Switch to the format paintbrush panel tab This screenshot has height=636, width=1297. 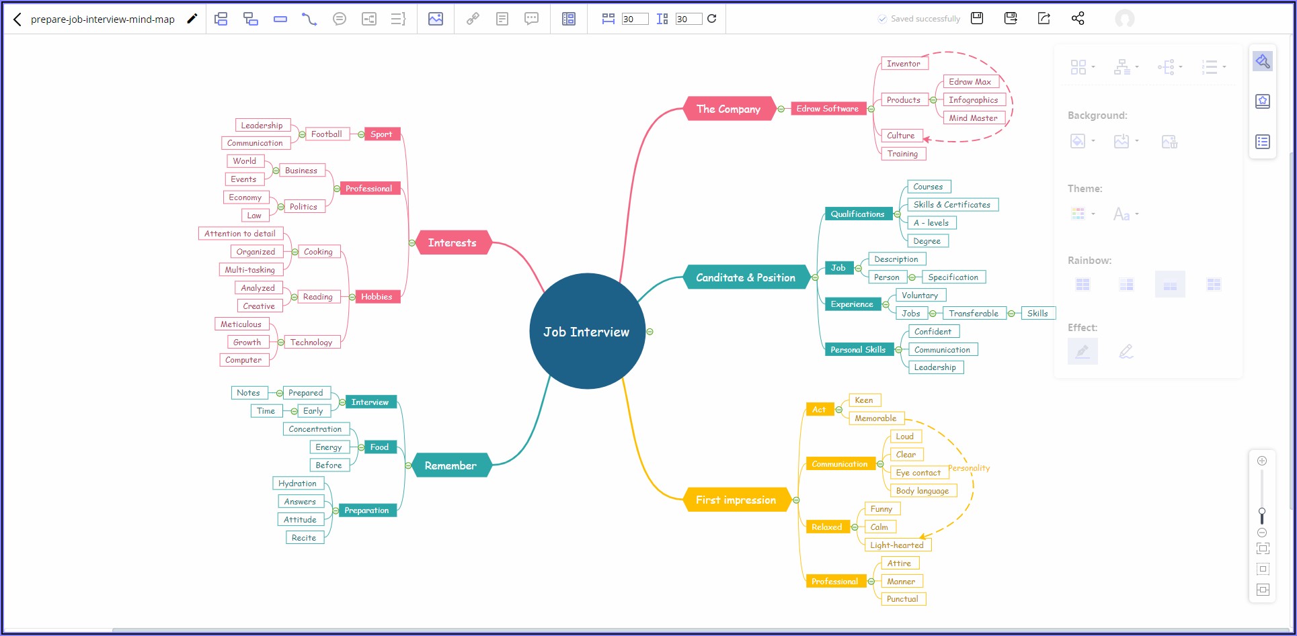click(x=1263, y=61)
